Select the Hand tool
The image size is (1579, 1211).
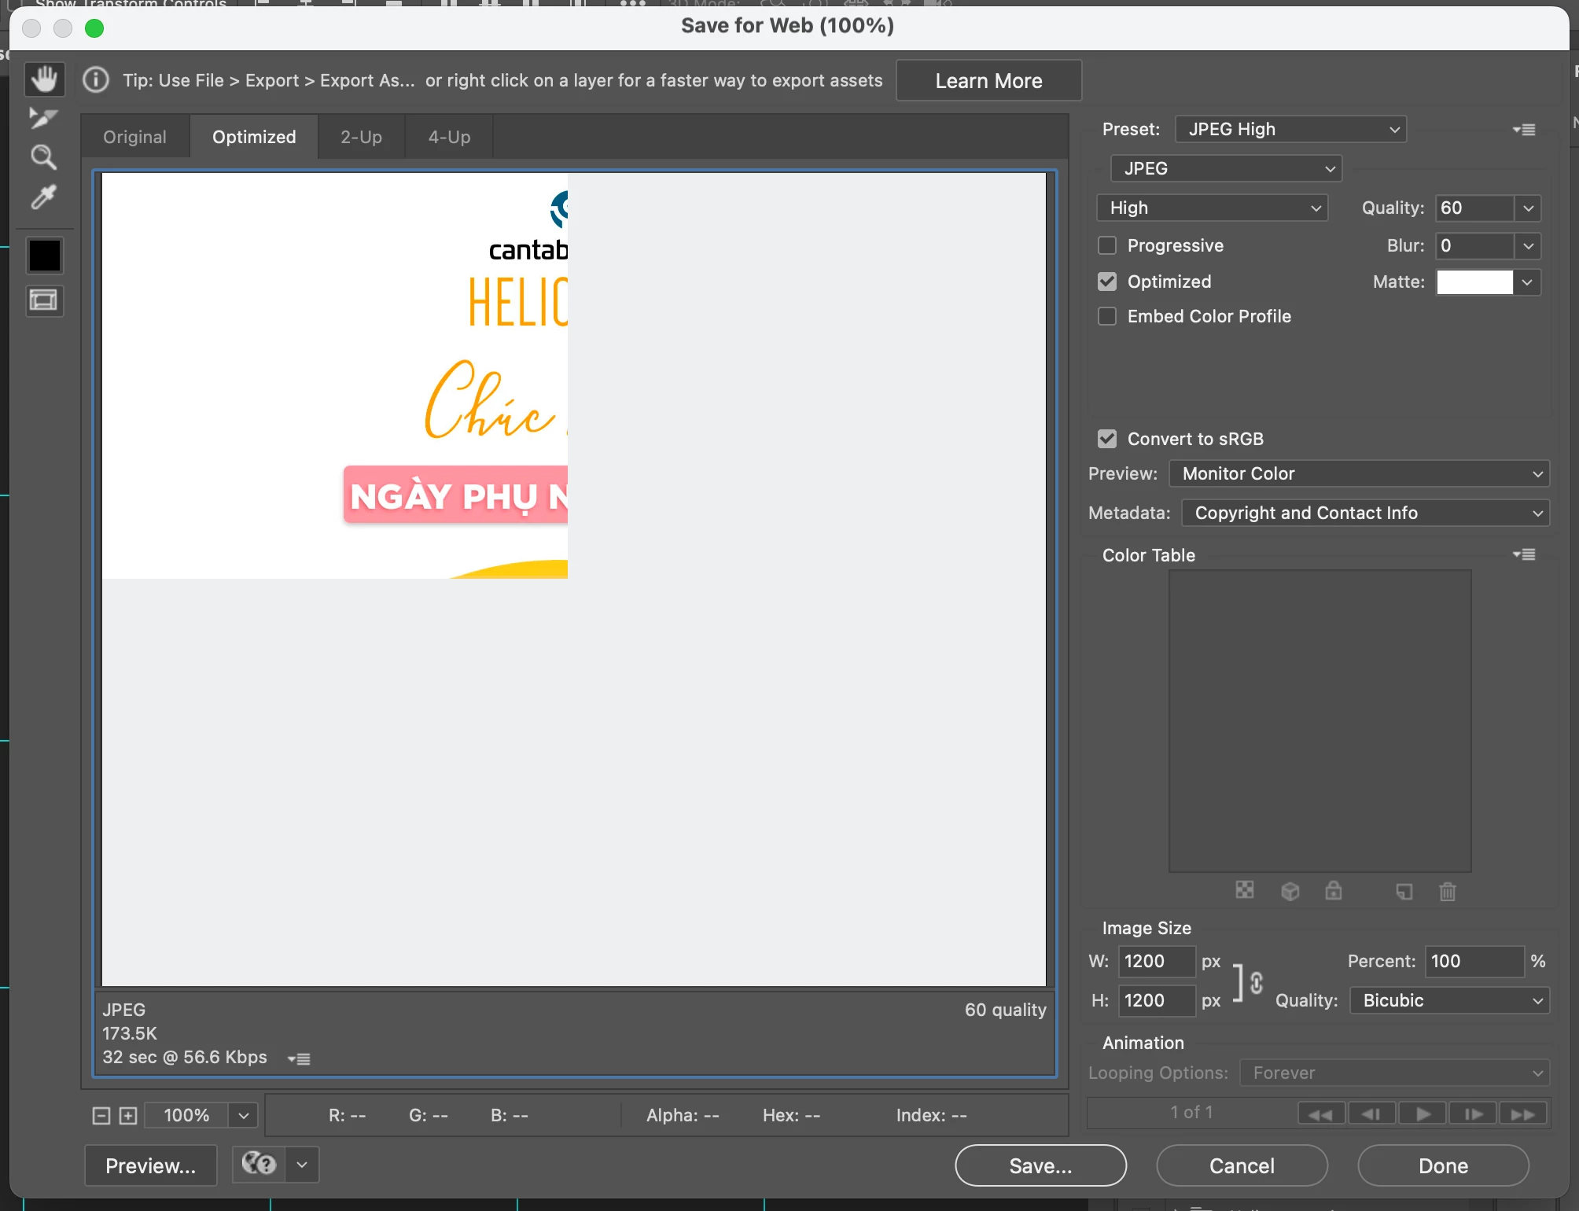44,79
